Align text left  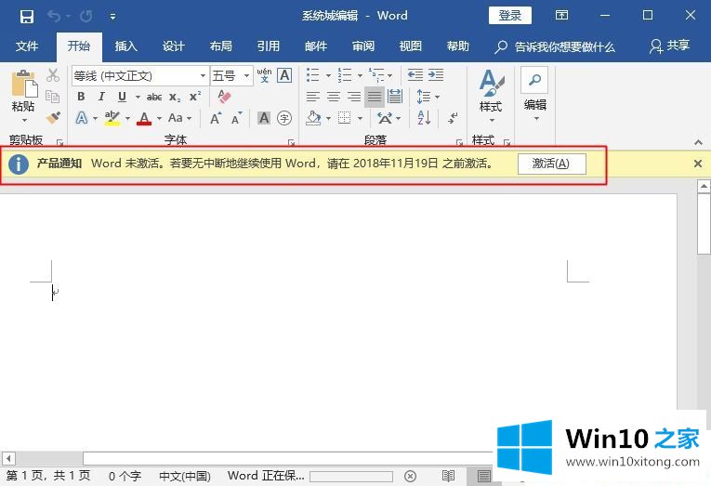tap(313, 97)
